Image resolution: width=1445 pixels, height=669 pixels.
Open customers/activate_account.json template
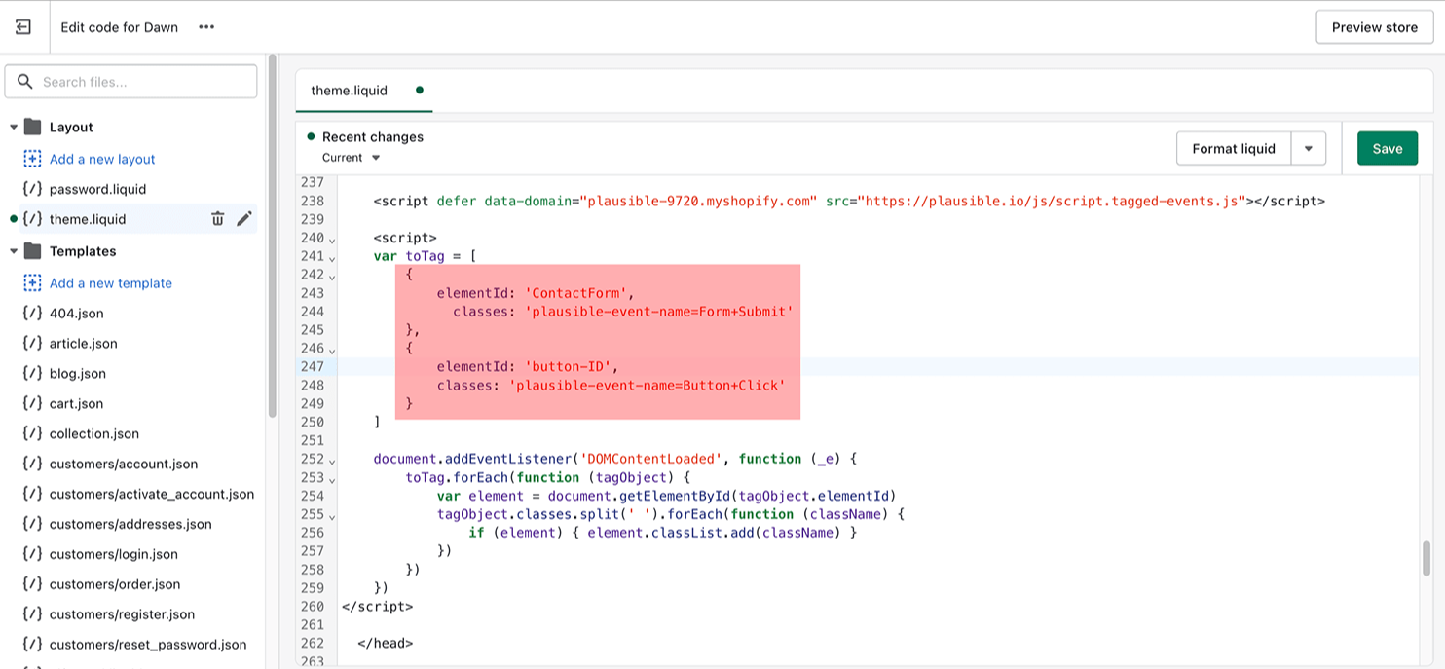coord(152,495)
